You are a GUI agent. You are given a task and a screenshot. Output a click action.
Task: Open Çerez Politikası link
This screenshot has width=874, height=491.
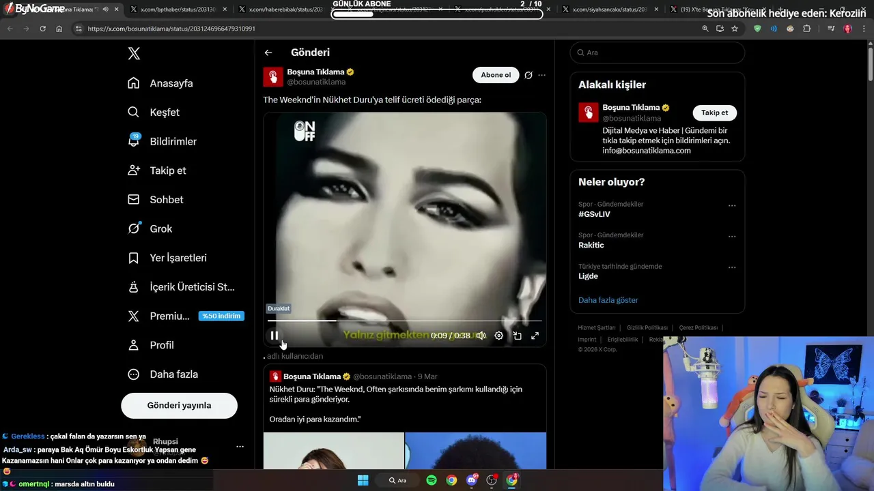tap(698, 328)
